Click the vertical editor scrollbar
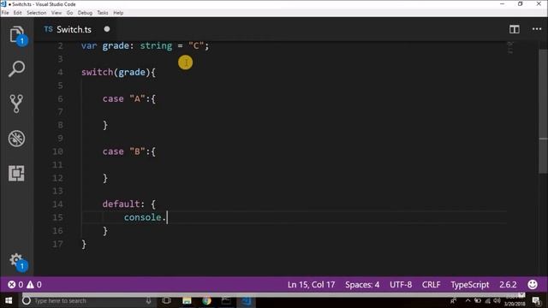The image size is (548, 308). click(x=543, y=112)
